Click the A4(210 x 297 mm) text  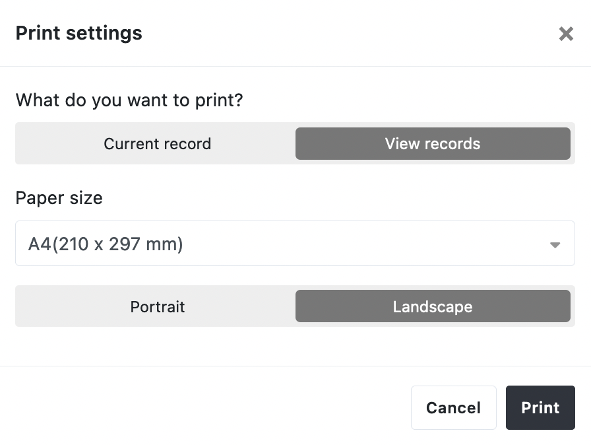[106, 244]
